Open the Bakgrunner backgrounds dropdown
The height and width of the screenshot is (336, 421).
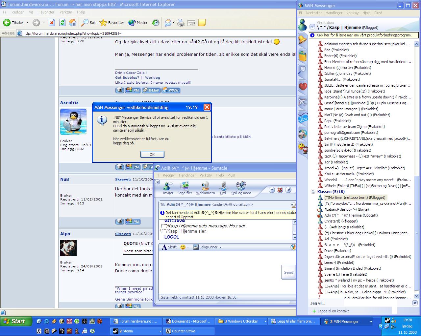tap(208, 247)
